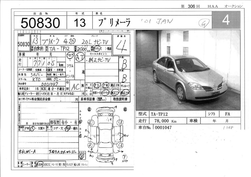
Task: Select the km unit label beside the mileage
Action: (61, 65)
